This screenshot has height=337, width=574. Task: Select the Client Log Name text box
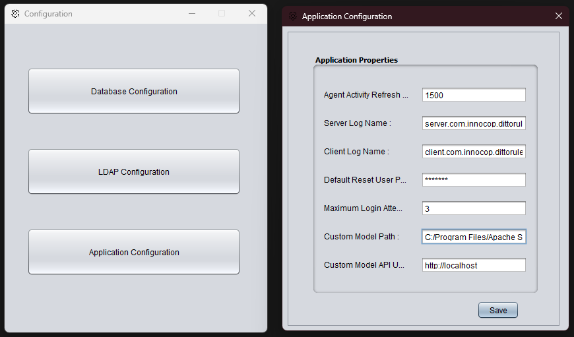pyautogui.click(x=474, y=152)
